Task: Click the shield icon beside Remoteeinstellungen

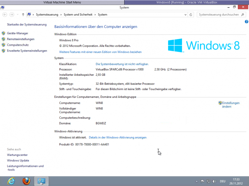Action: (x=3, y=39)
